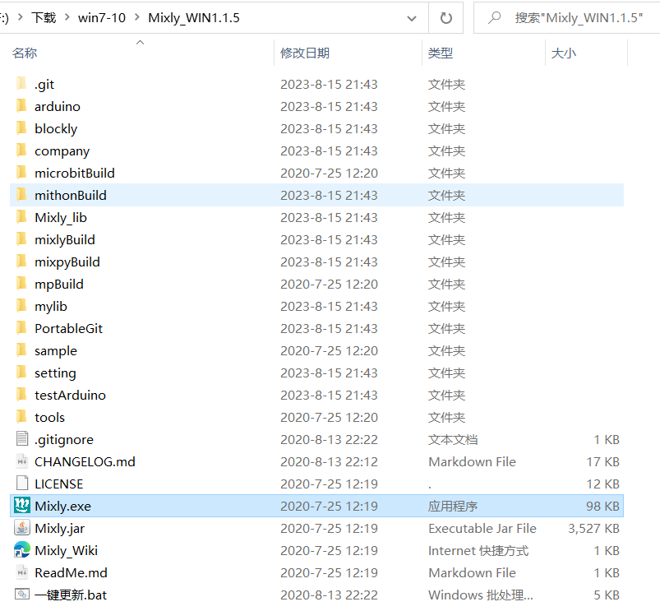Click the 98 KB size of Mixly.exe
This screenshot has height=611, width=660.
[602, 506]
